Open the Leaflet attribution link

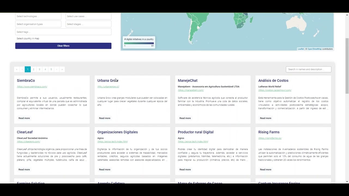pos(301,49)
